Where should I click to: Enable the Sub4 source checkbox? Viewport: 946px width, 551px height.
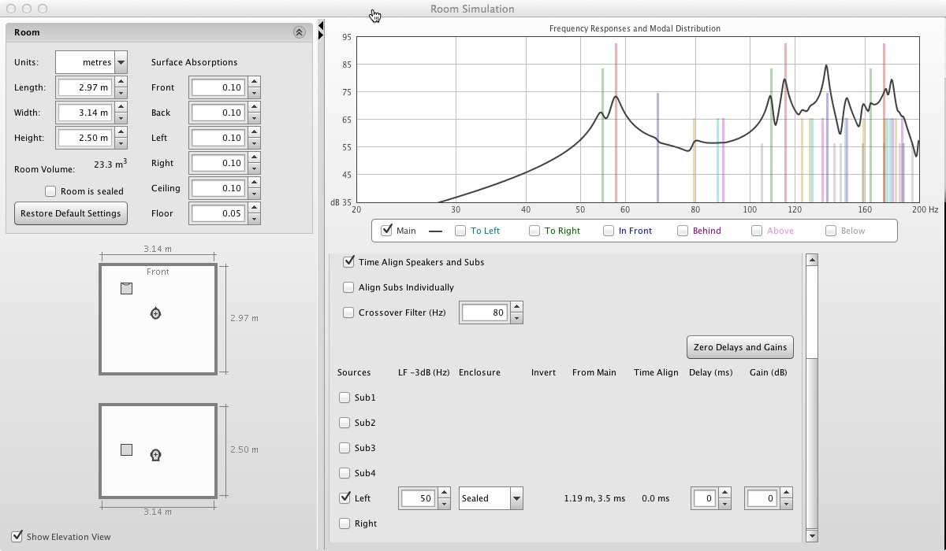point(345,473)
